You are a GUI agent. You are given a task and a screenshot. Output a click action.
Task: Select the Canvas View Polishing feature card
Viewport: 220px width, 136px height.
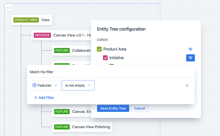[82, 127]
